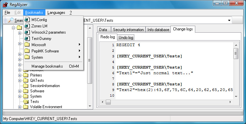Select the Tests key in tree

click(34, 102)
